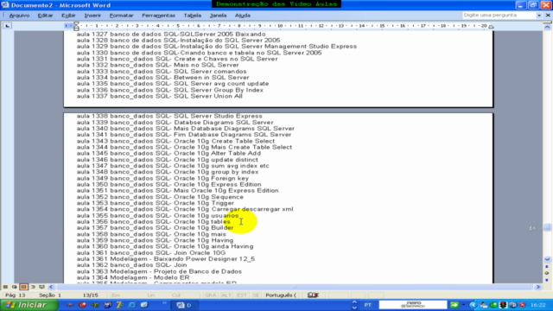Image resolution: width=553 pixels, height=311 pixels.
Task: Click the Word document taskbar button
Action: 185,305
